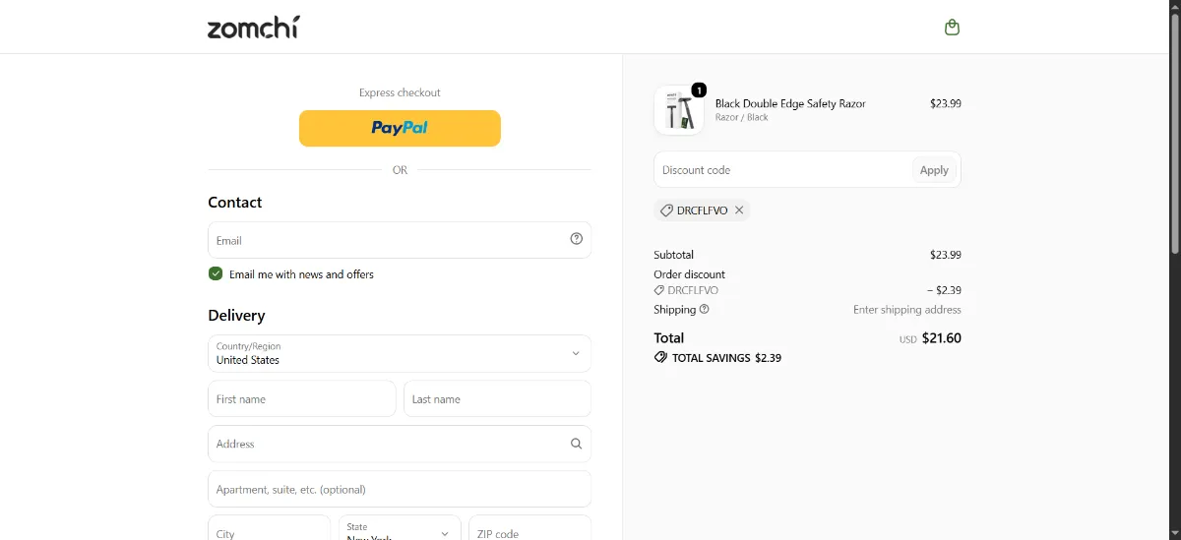Uncheck Email me with news and offers

tap(216, 273)
